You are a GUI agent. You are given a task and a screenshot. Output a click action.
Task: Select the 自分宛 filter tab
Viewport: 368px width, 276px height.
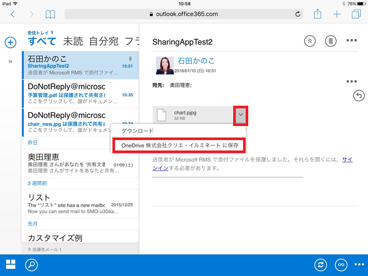point(104,41)
